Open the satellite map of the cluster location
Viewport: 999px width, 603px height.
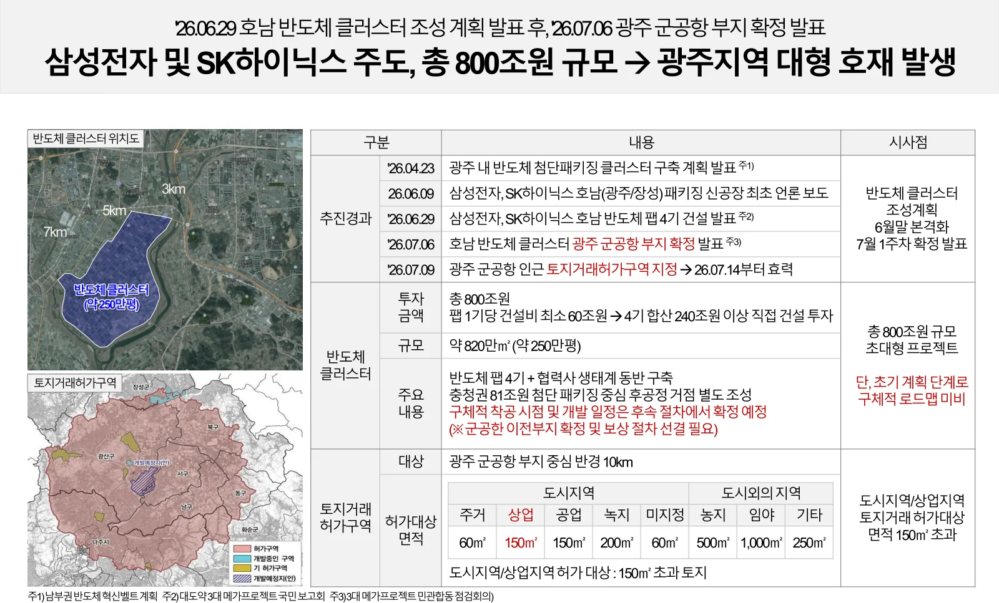[165, 250]
